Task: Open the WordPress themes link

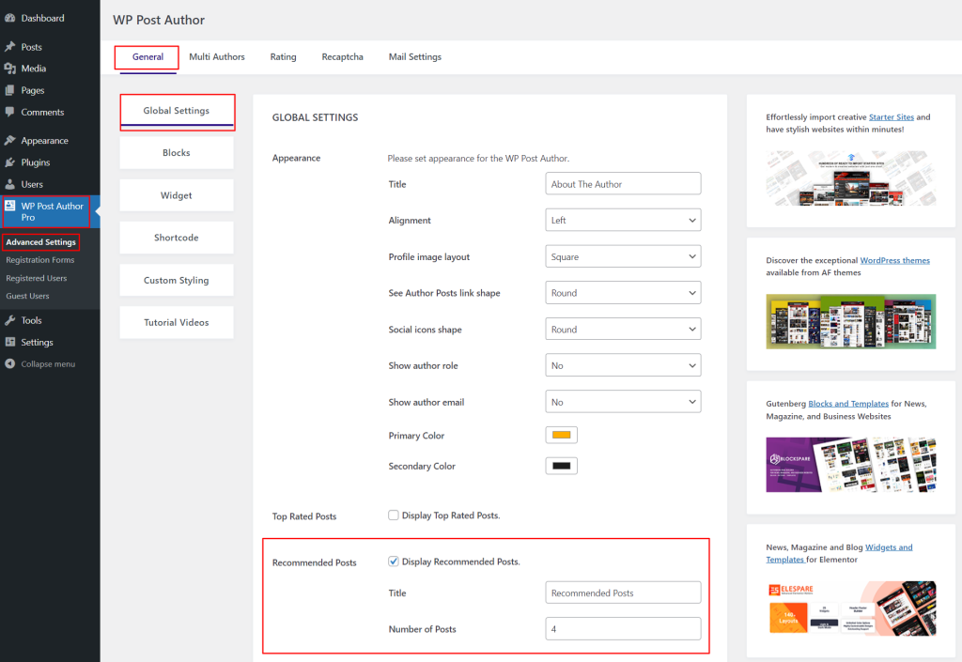Action: [x=895, y=260]
